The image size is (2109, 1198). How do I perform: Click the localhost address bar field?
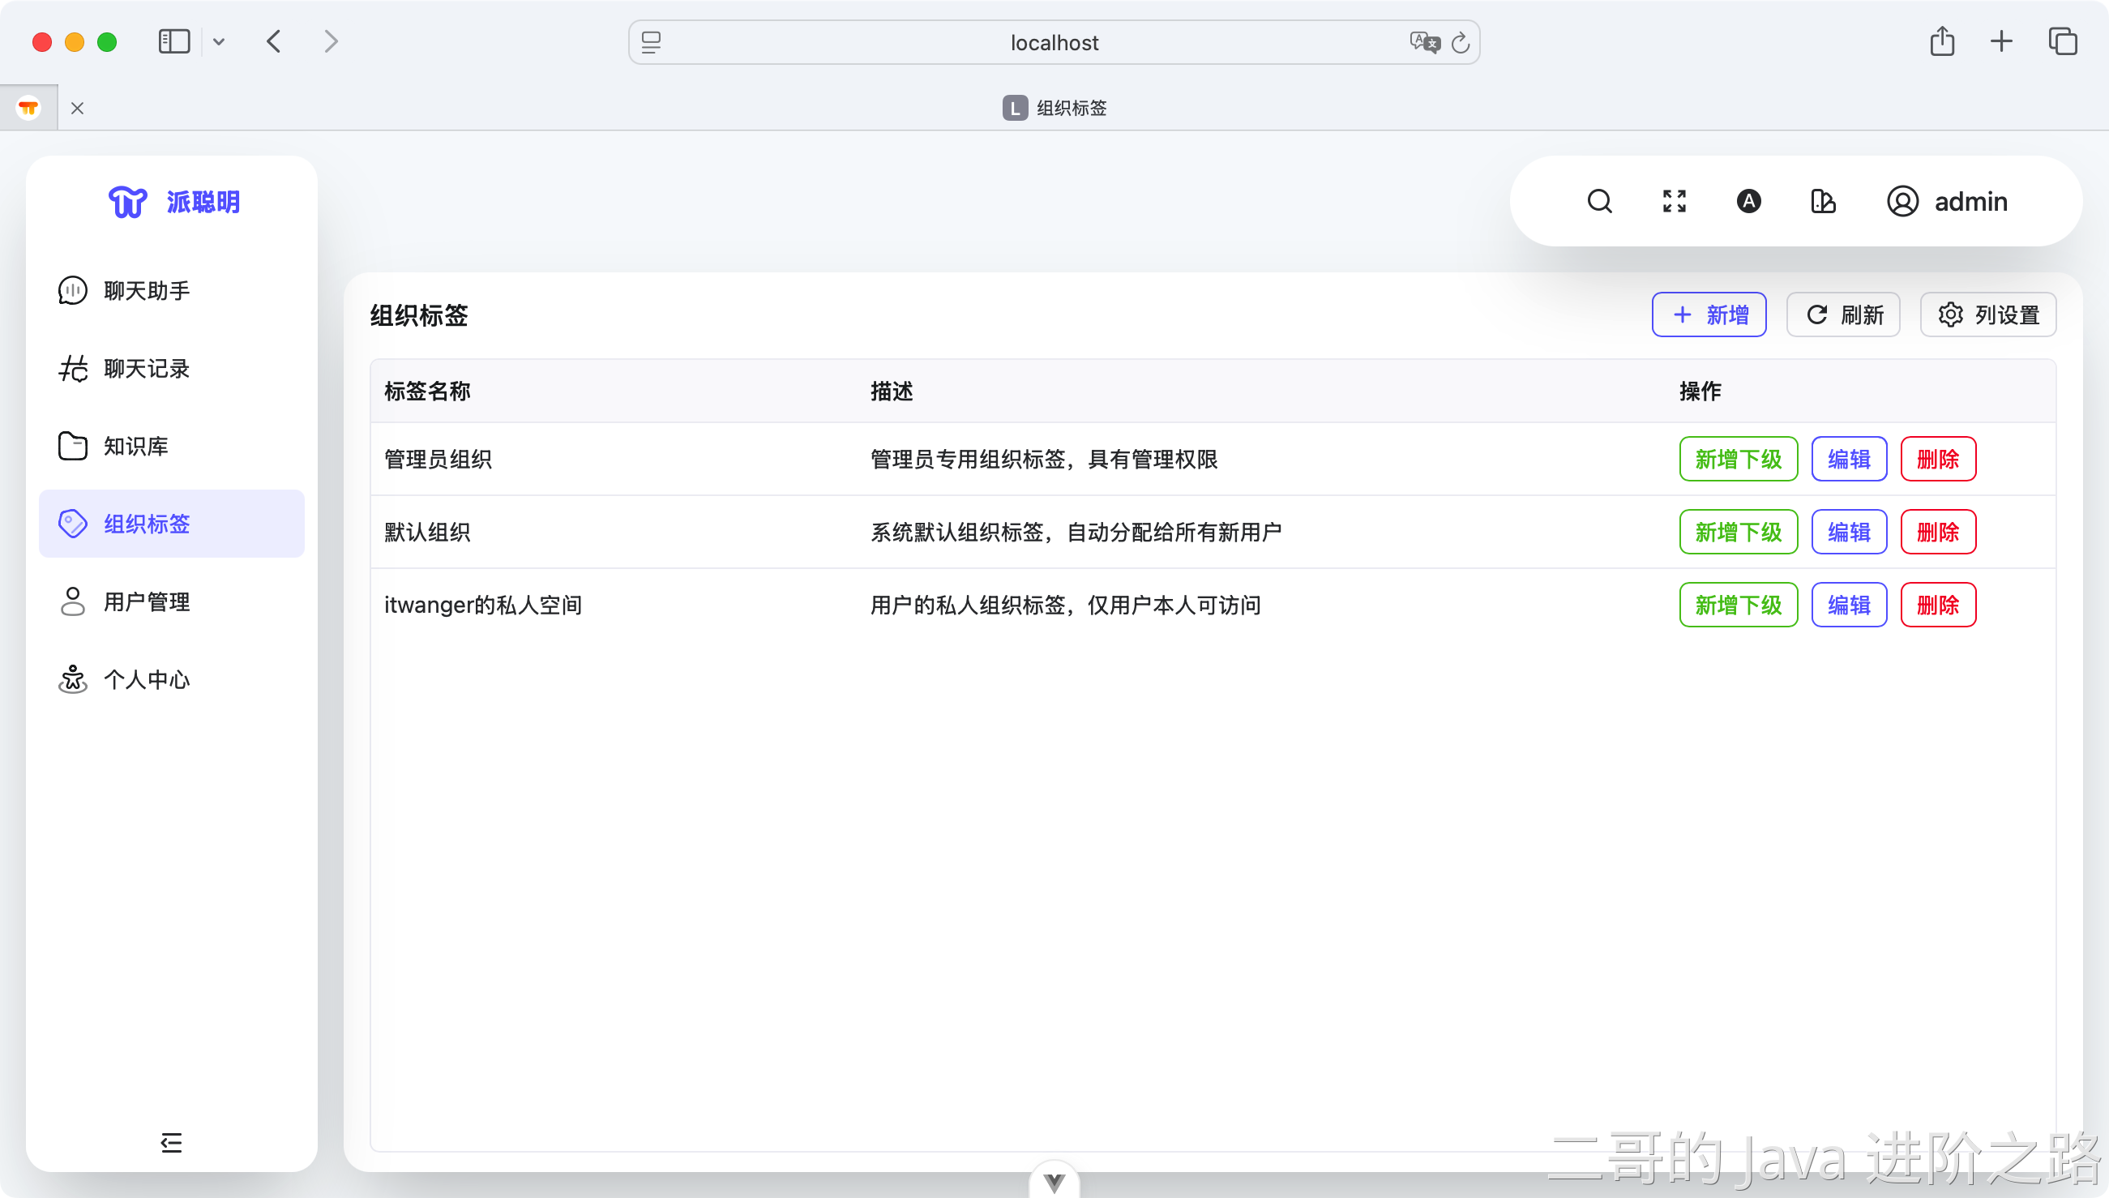tap(1054, 42)
